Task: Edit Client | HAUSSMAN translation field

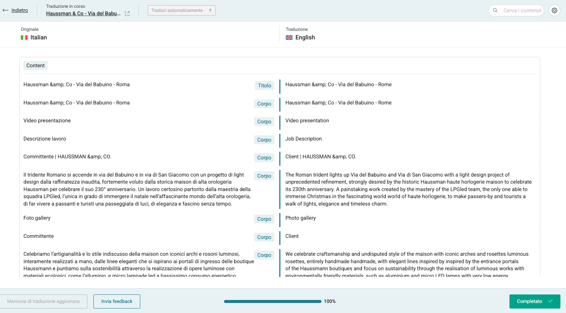Action: 321,156
